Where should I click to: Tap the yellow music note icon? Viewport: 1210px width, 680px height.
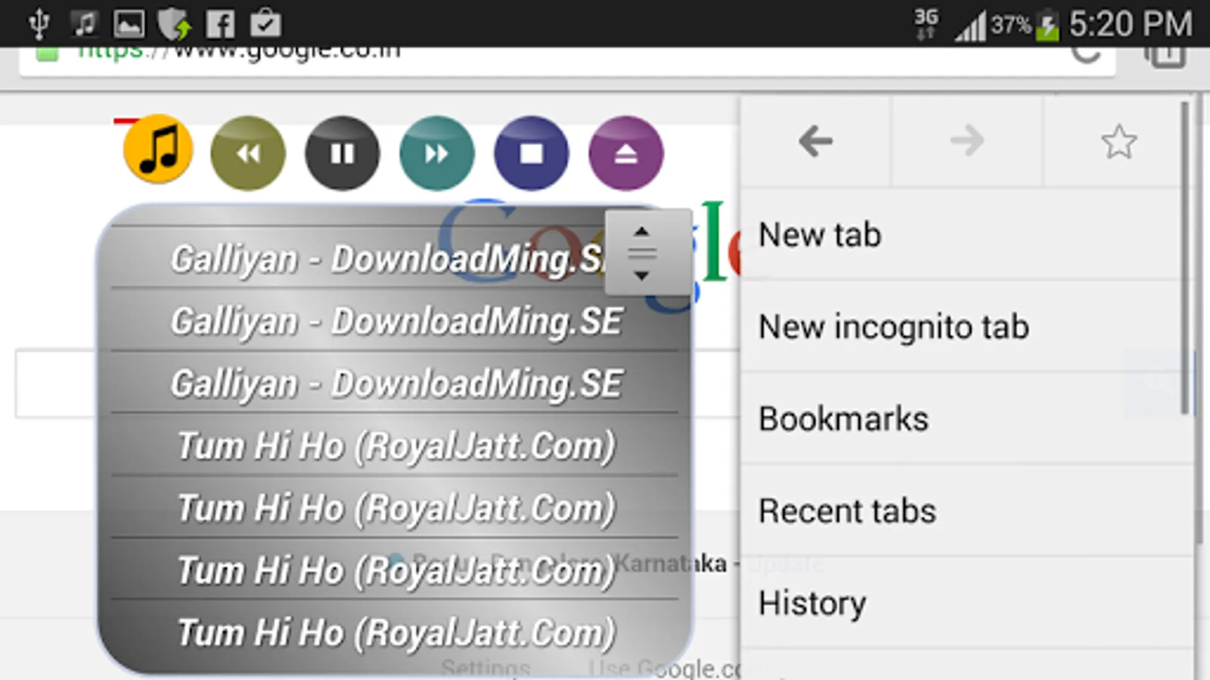tap(158, 150)
